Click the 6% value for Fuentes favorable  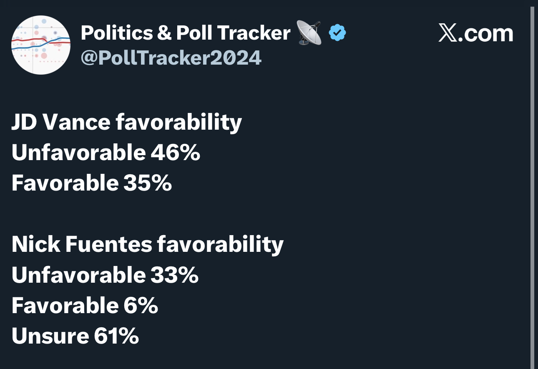[141, 306]
